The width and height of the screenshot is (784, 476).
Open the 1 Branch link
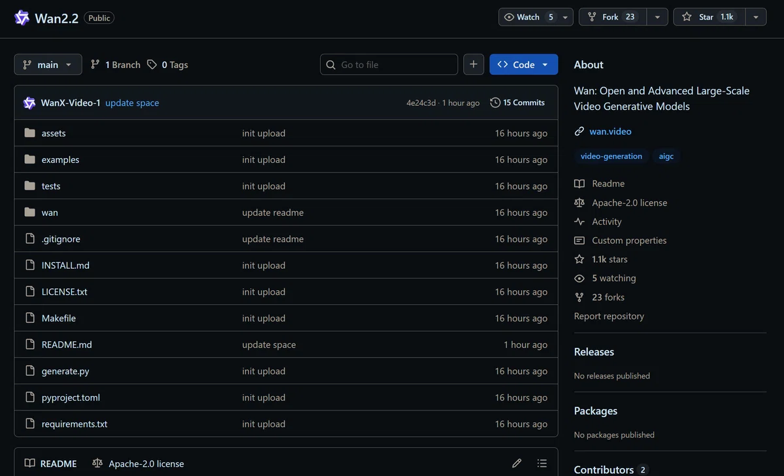[x=116, y=65]
